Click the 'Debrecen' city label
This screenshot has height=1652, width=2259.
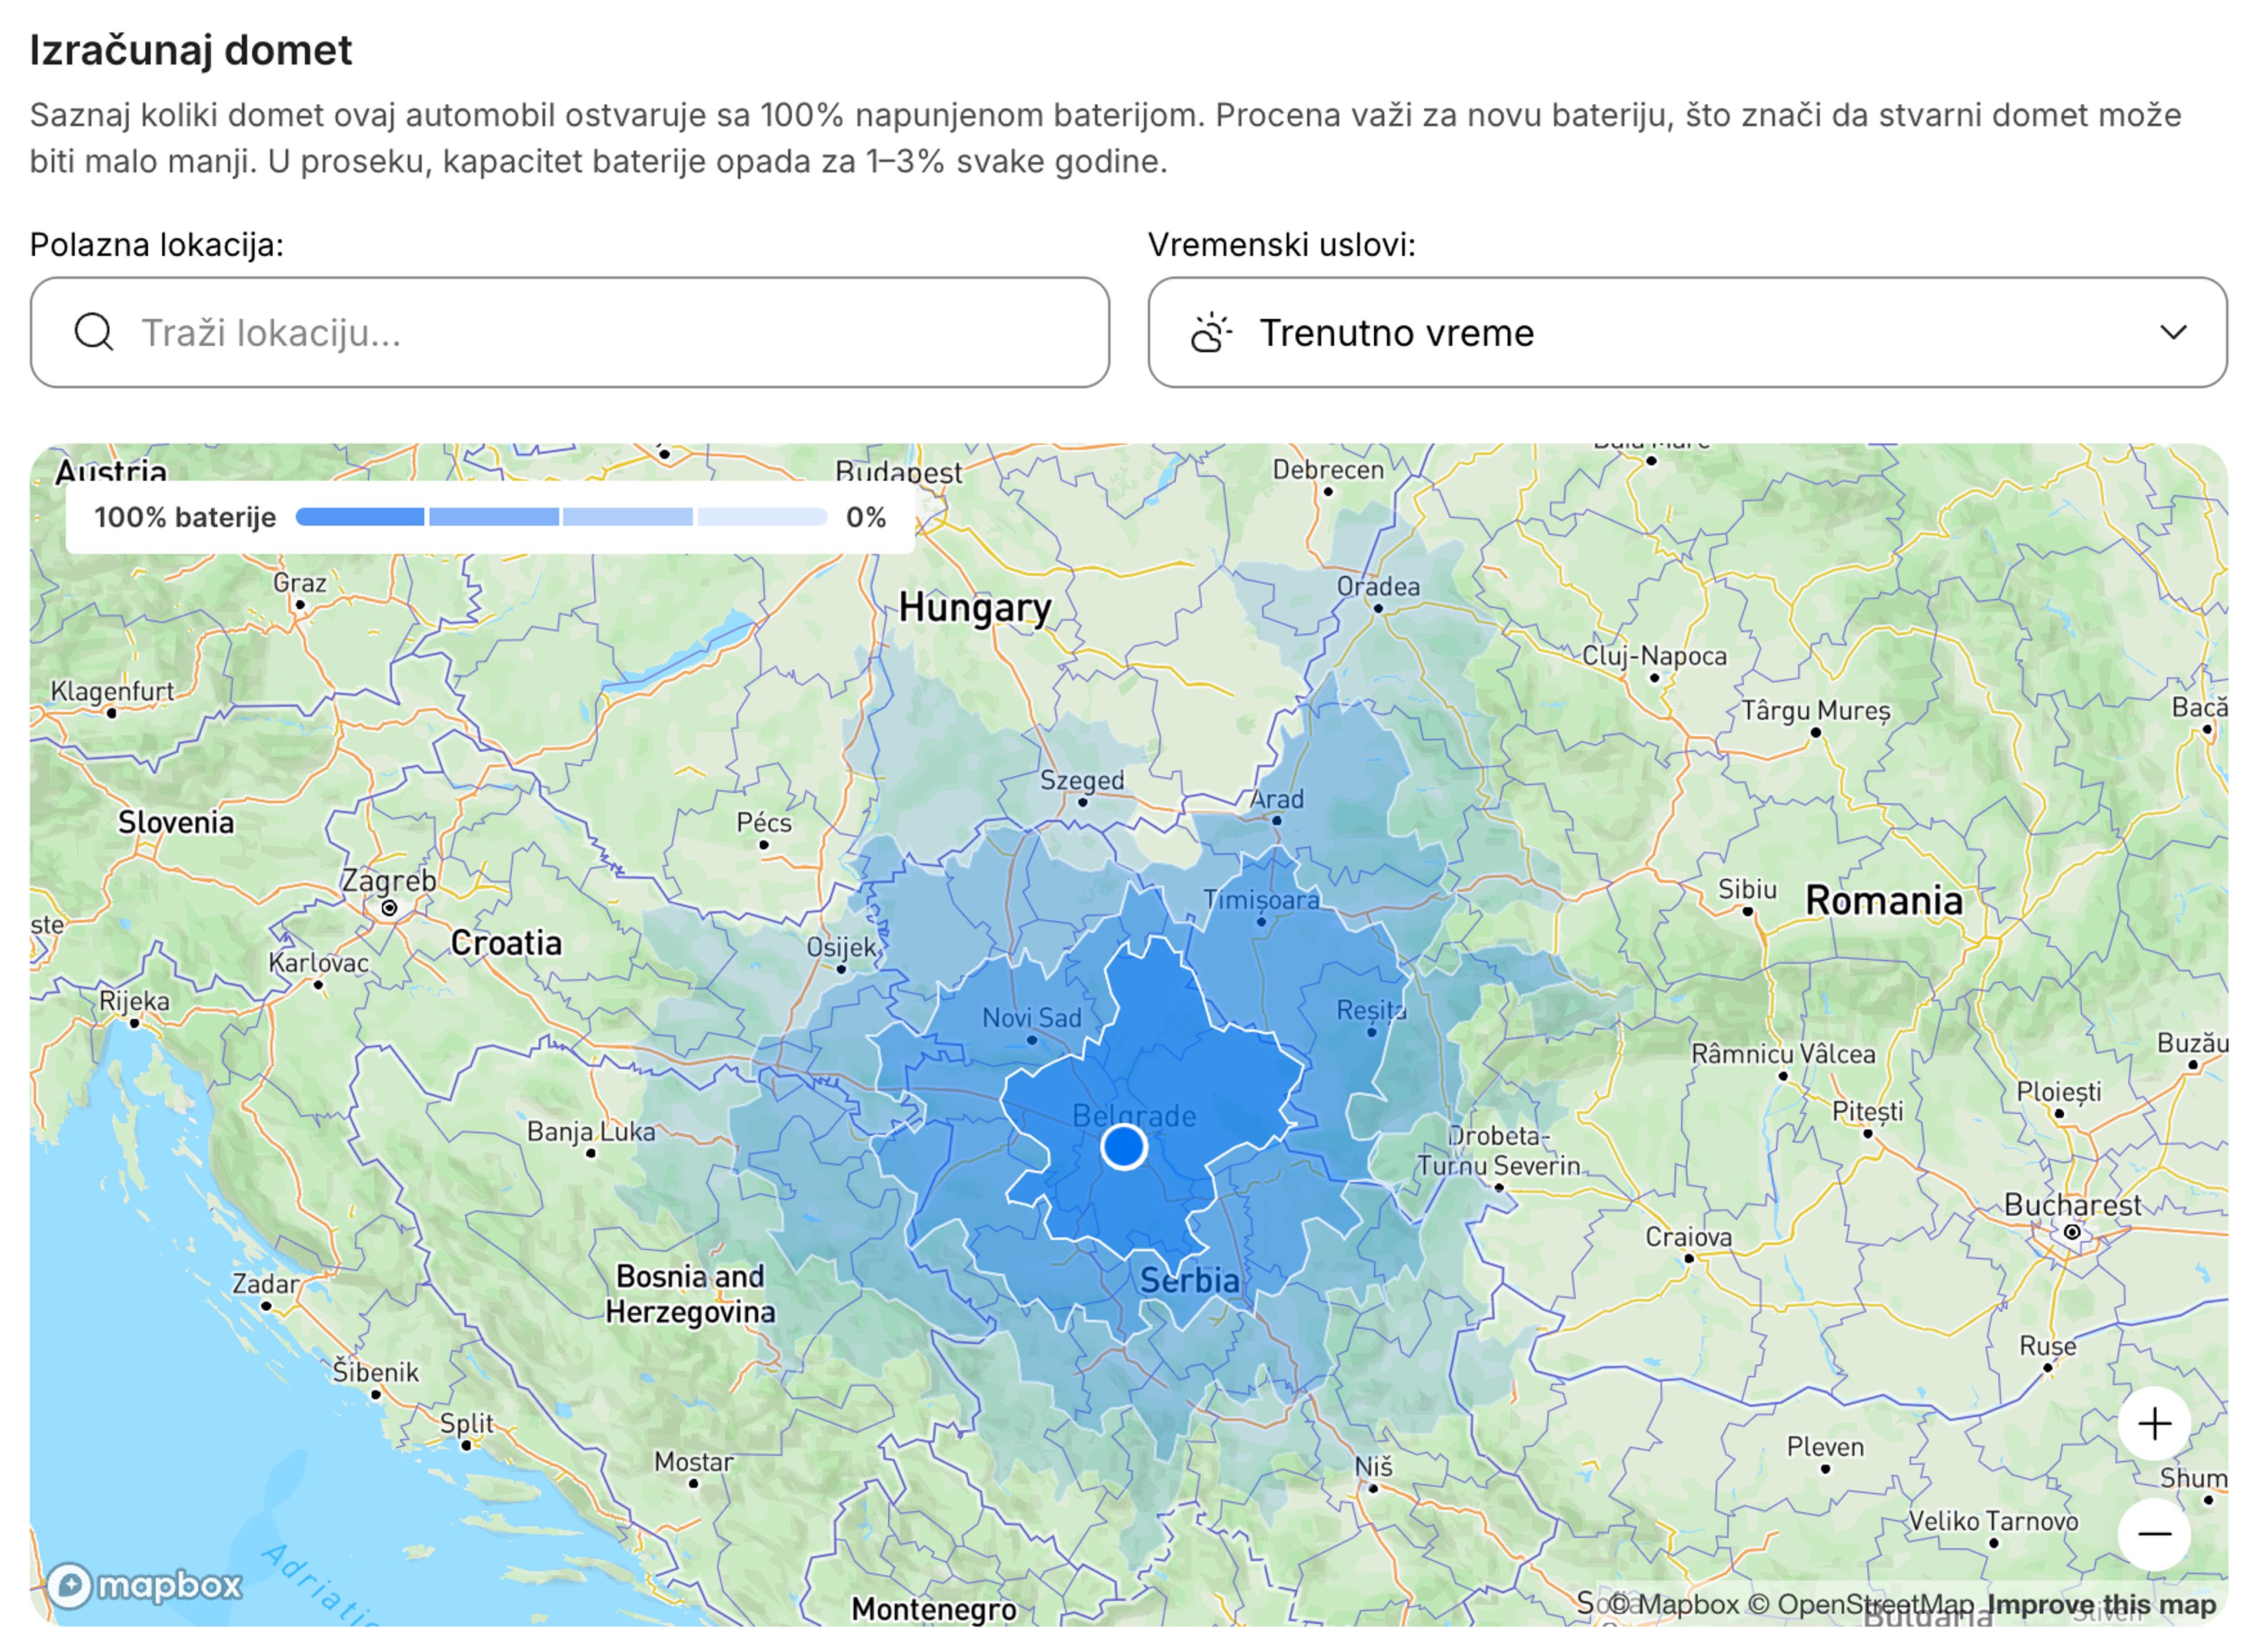[x=1328, y=469]
